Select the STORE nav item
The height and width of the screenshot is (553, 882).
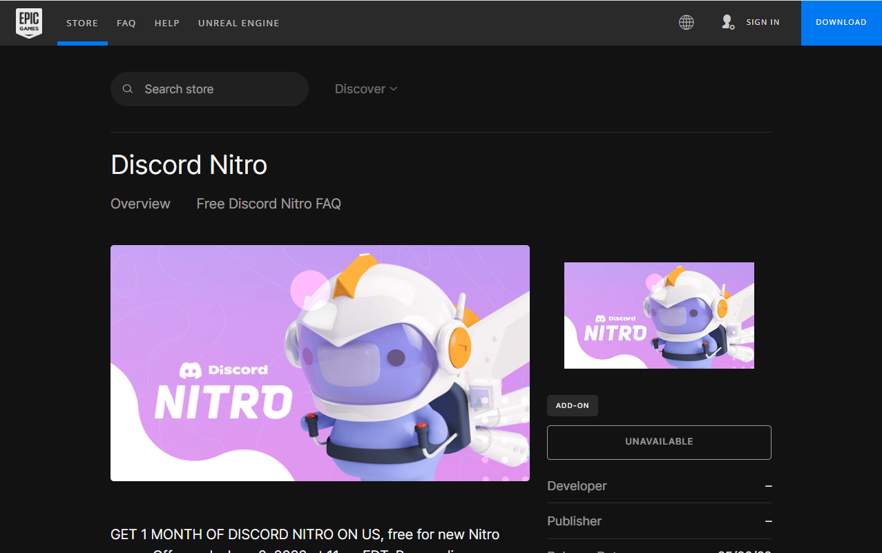coord(82,23)
